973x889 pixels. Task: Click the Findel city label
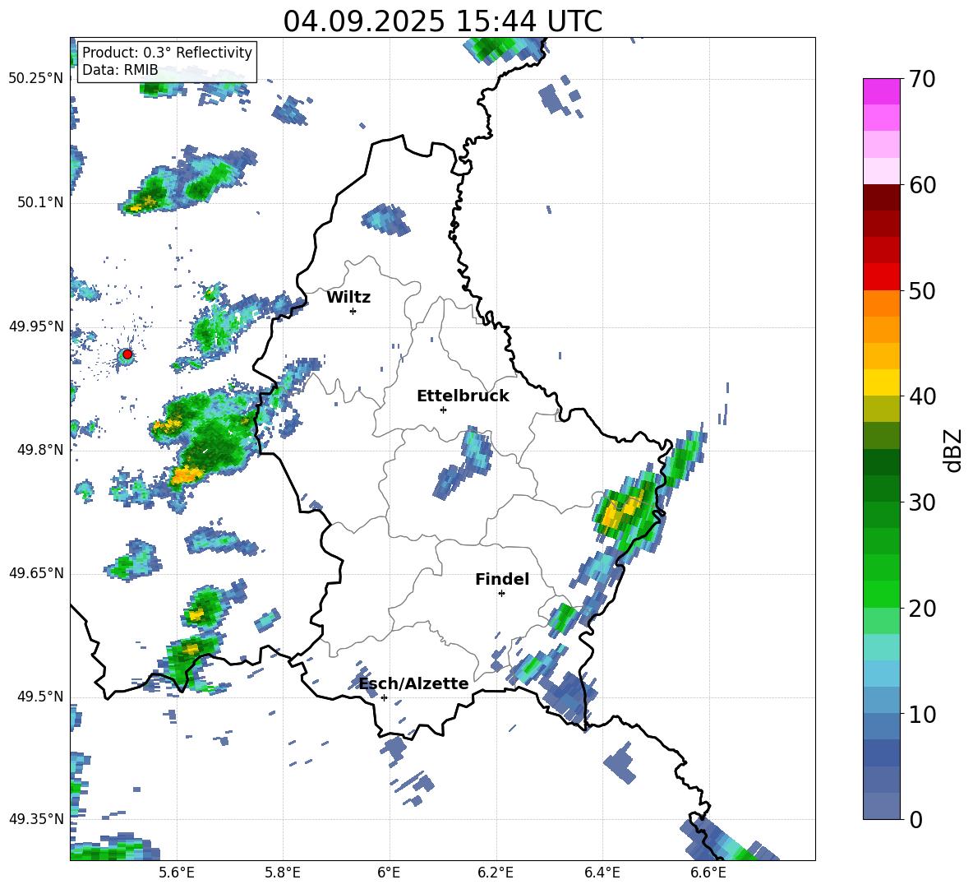[502, 579]
